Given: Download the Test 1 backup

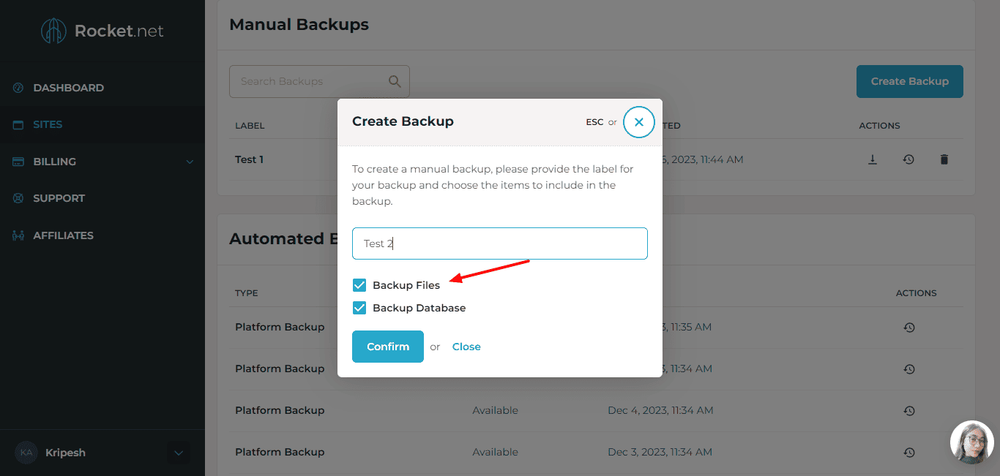Looking at the screenshot, I should tap(873, 159).
